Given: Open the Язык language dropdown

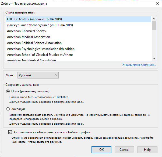Looking at the screenshot, I should point(38,75).
